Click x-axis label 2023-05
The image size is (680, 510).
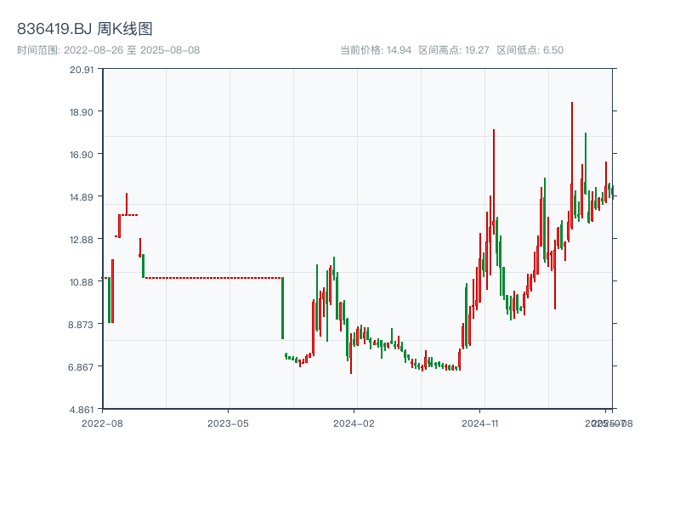pyautogui.click(x=228, y=423)
